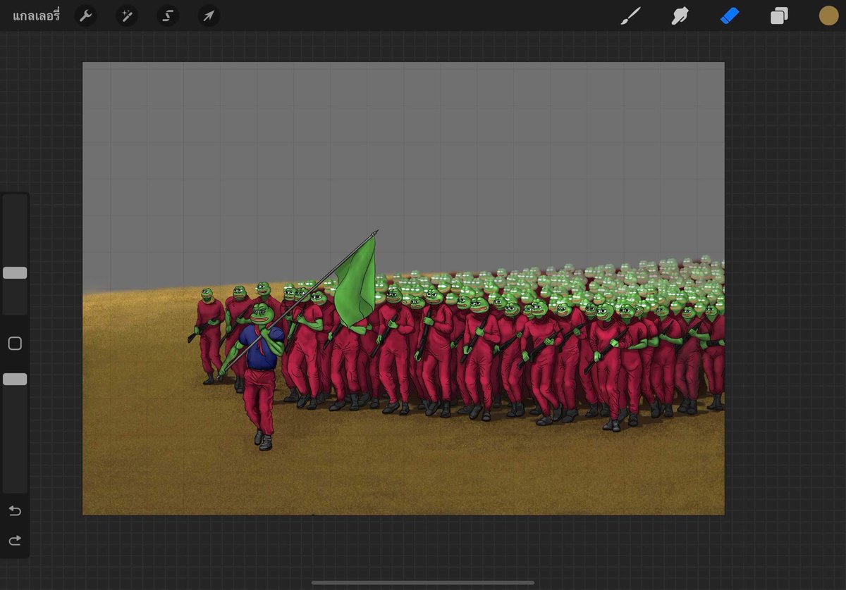Open the Actions wrench menu
The height and width of the screenshot is (590, 846).
click(86, 15)
